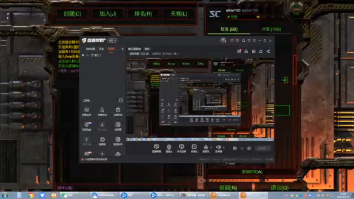Viewport: 354px width, 199px height.
Task: Click the 创建(C) button in the game lobby
Action: [x=72, y=14]
